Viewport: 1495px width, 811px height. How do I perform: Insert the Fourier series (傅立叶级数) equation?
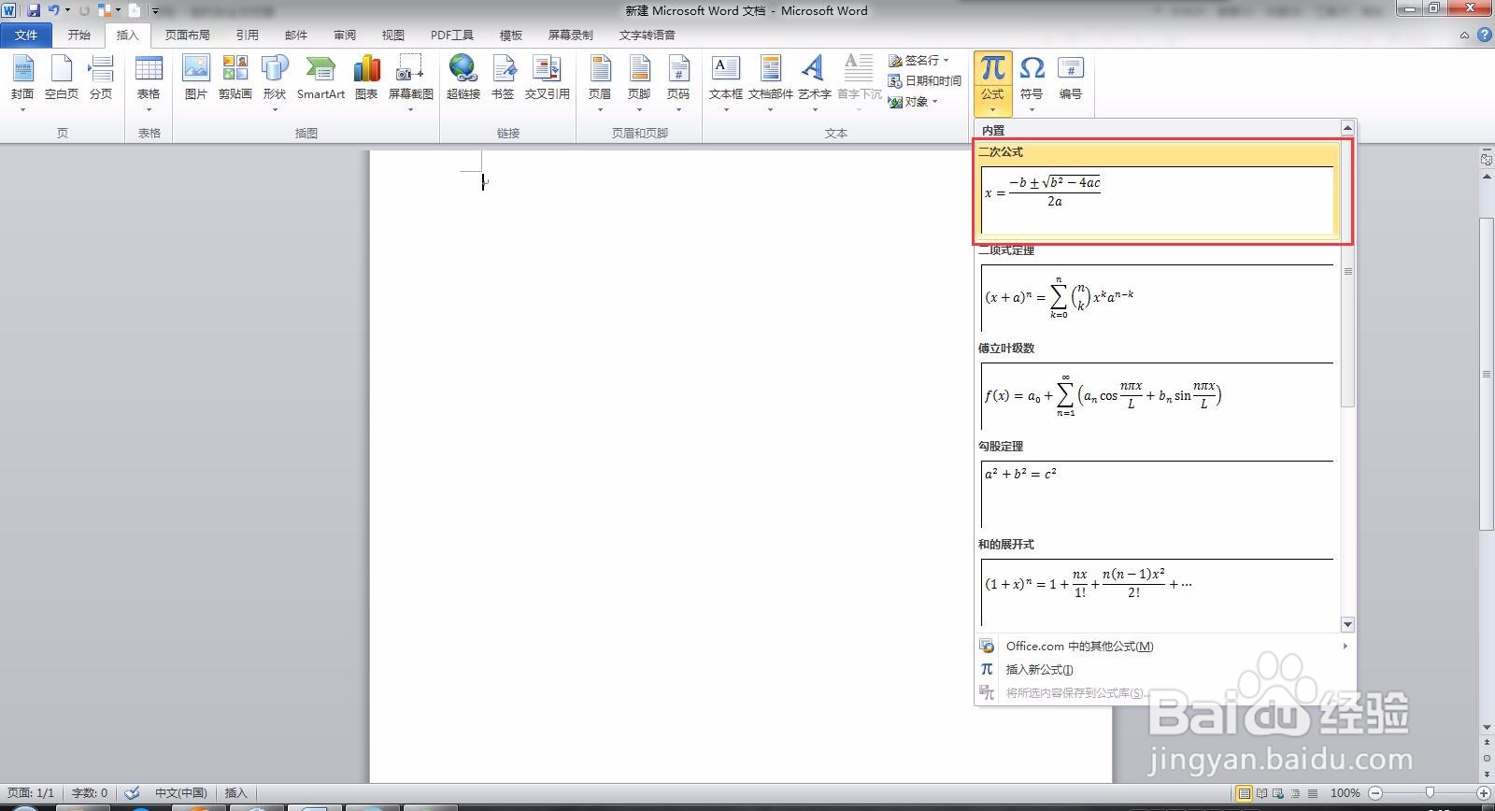click(1159, 387)
